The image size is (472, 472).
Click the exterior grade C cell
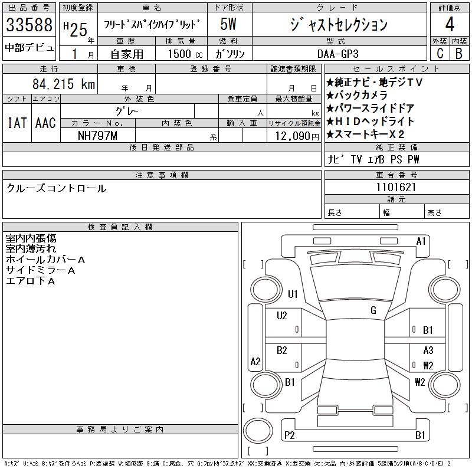440,53
